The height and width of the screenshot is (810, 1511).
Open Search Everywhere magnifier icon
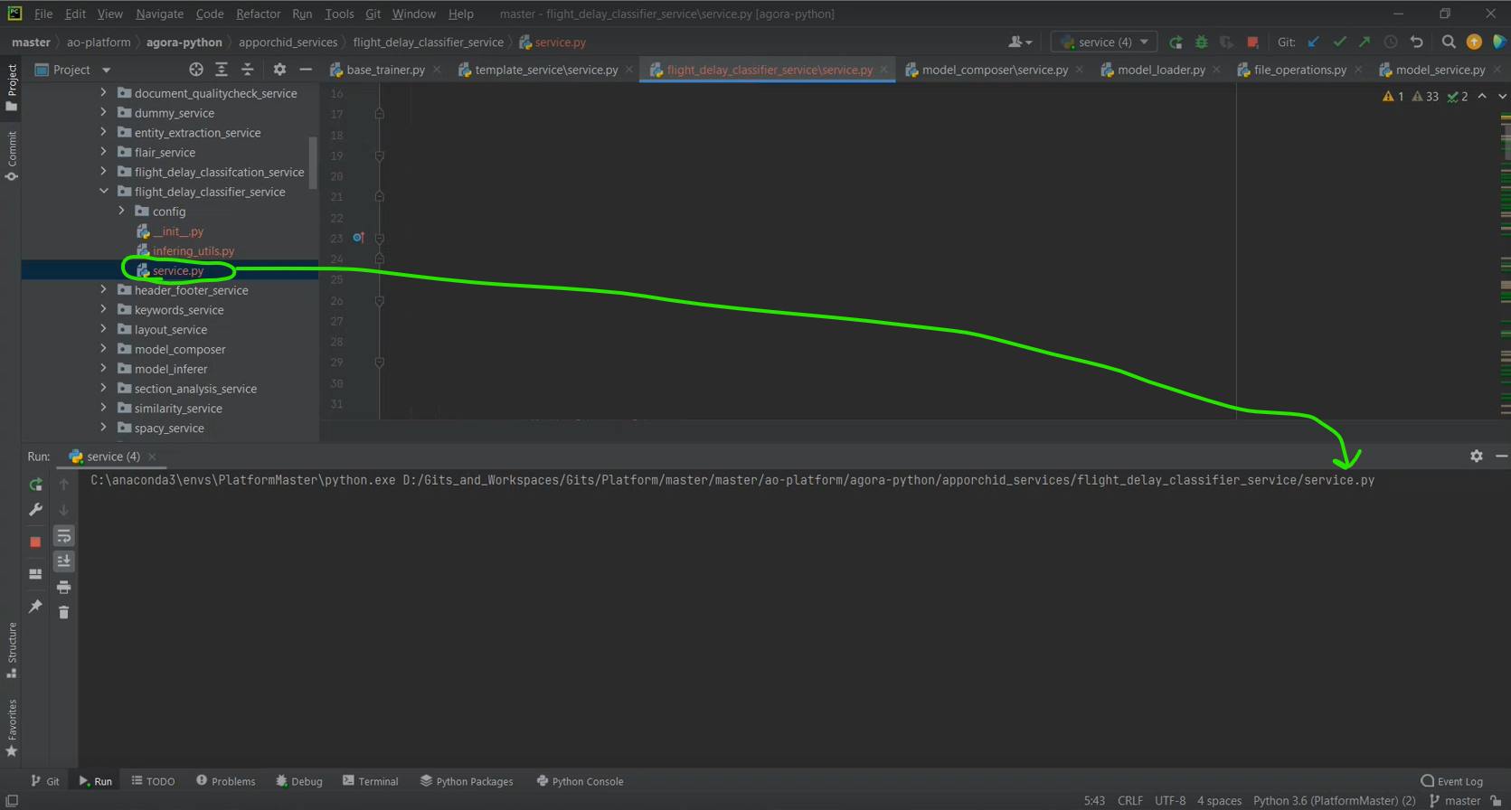click(1449, 42)
